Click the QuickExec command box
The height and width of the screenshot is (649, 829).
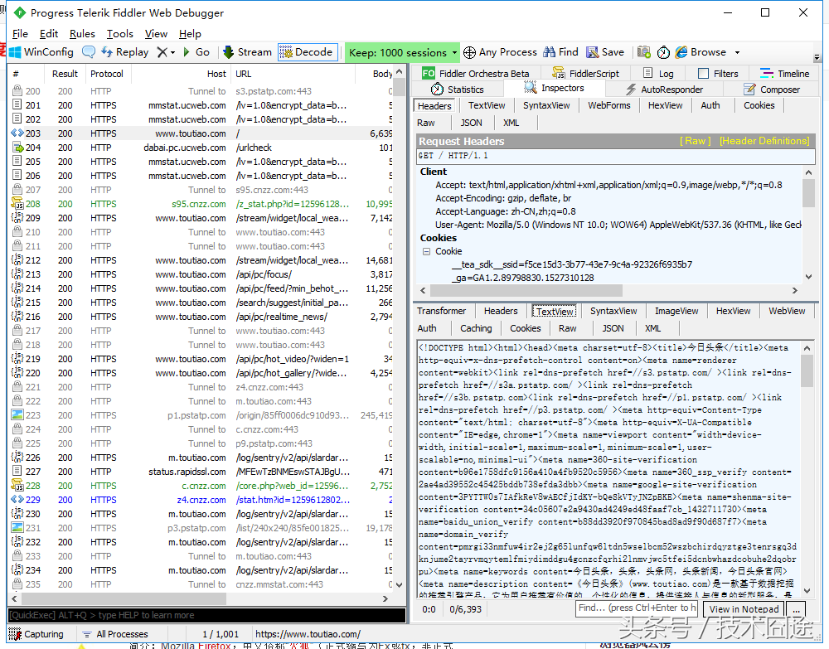point(206,615)
